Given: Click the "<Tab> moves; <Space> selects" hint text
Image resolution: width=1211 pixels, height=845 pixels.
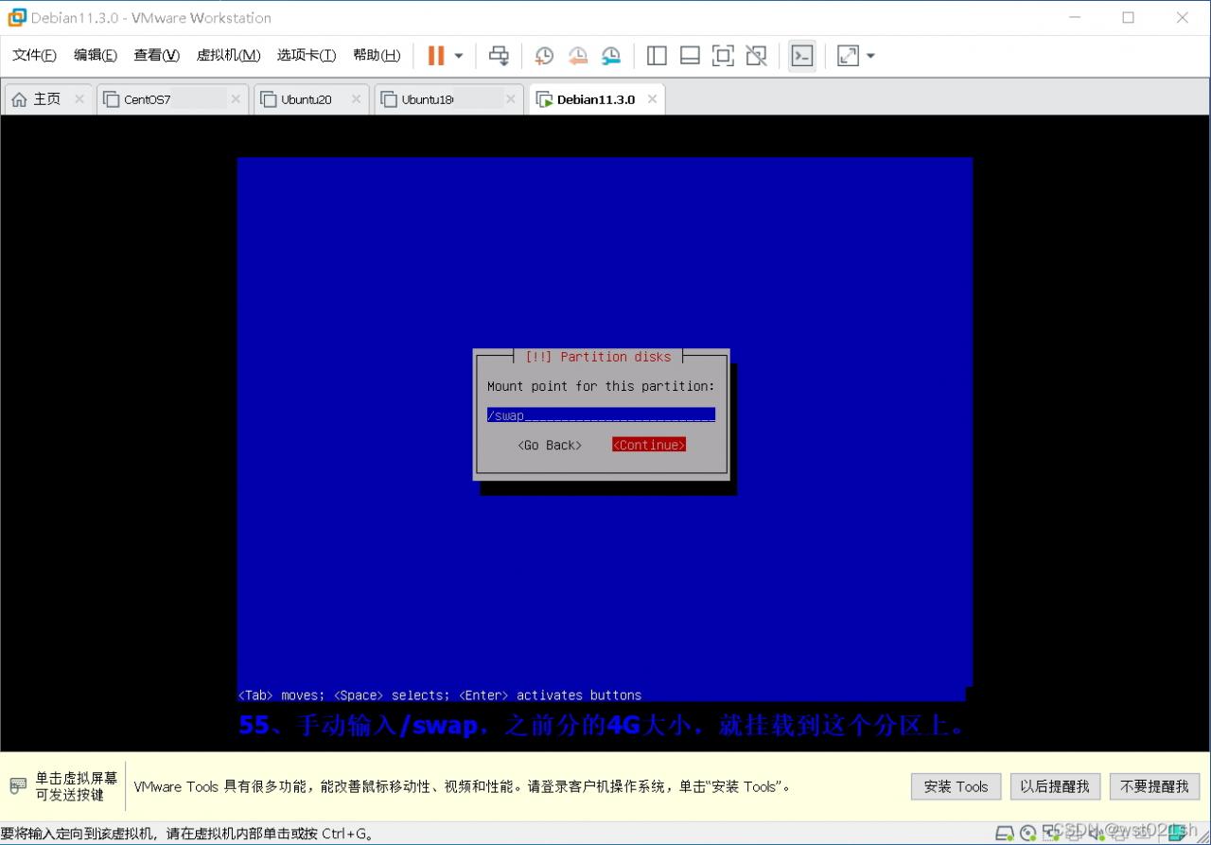Looking at the screenshot, I should tap(439, 695).
